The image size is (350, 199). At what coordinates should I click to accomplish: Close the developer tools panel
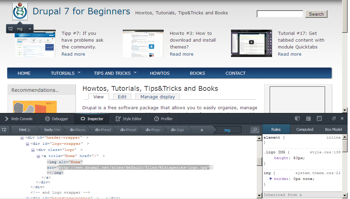point(342,118)
